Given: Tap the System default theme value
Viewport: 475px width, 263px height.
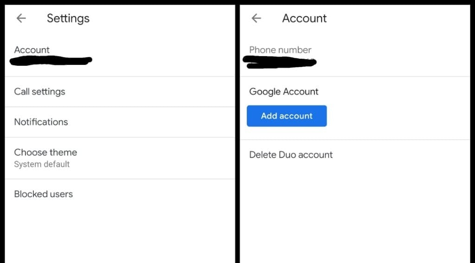Looking at the screenshot, I should point(42,164).
